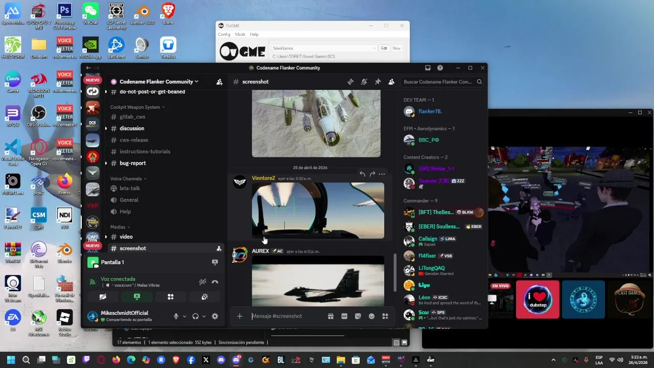The width and height of the screenshot is (654, 368).
Task: Stop streaming Pantalla 1 icon
Action: point(215,262)
